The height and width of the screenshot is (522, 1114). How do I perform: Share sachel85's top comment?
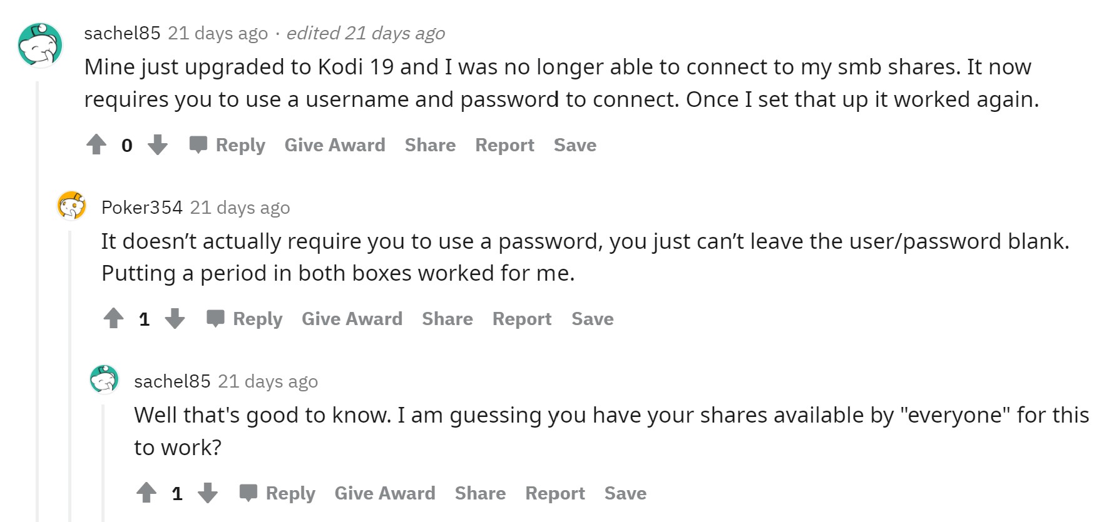tap(430, 145)
